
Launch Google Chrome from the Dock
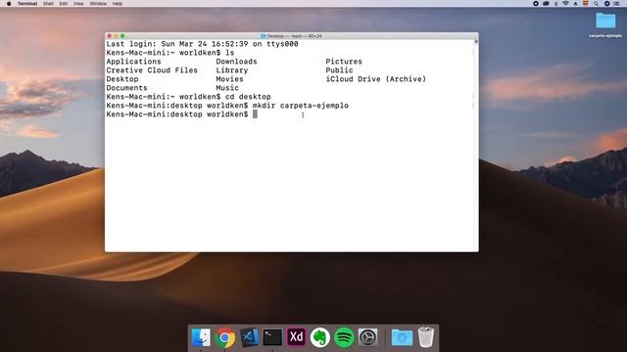tap(224, 338)
